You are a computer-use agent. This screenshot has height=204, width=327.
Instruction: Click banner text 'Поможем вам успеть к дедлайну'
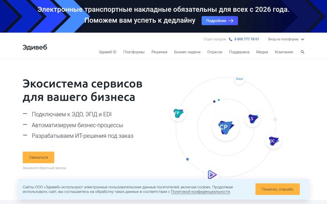(140, 20)
